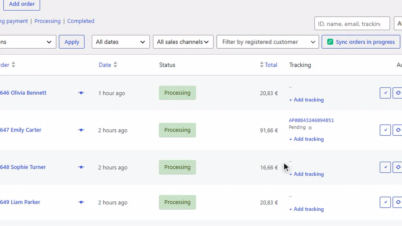Click the Pending tracking status text

click(297, 127)
